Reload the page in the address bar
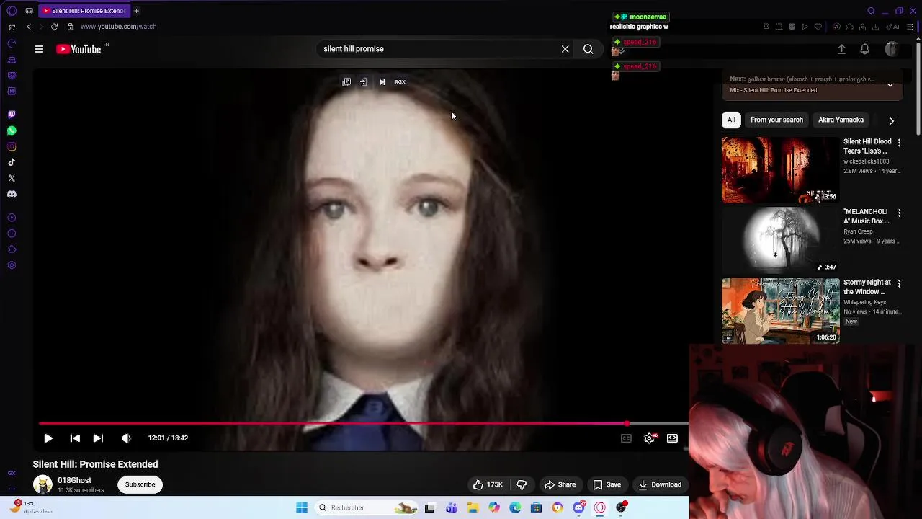Viewport: 922px width, 519px height. point(54,27)
